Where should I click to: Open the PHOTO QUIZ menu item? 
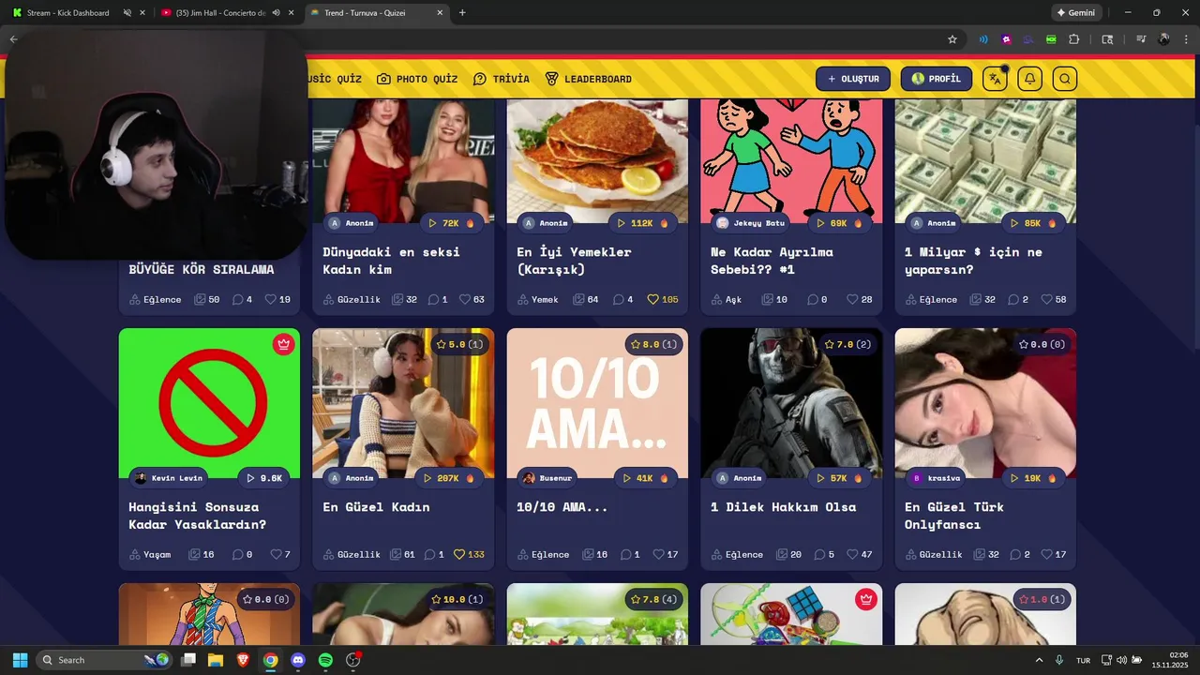click(x=417, y=79)
